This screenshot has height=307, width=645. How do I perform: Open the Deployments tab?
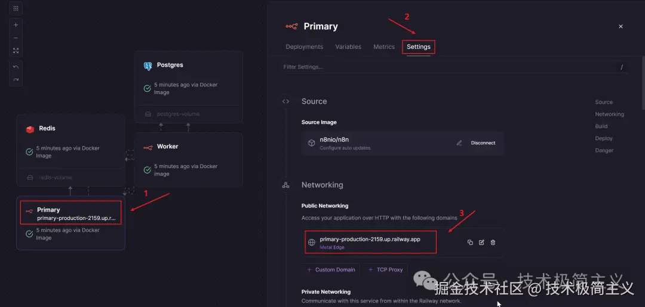pos(305,46)
